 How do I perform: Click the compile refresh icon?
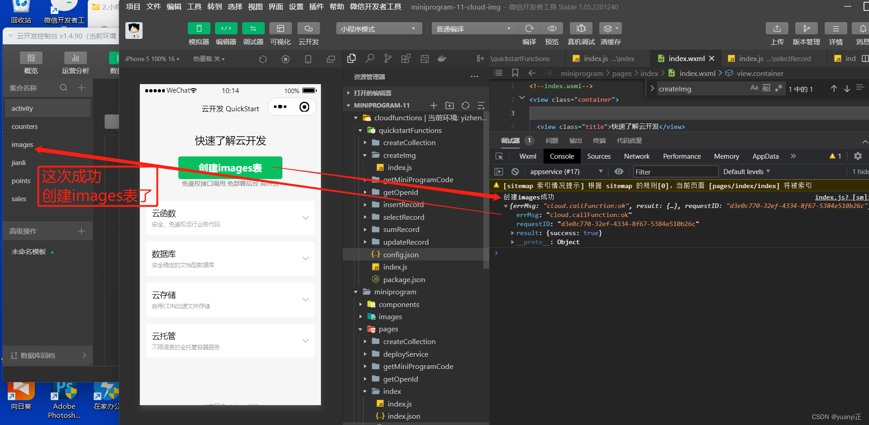point(529,28)
